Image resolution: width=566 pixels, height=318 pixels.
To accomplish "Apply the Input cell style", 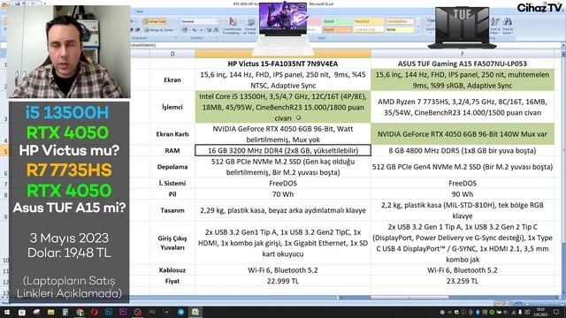I will 337,29.
